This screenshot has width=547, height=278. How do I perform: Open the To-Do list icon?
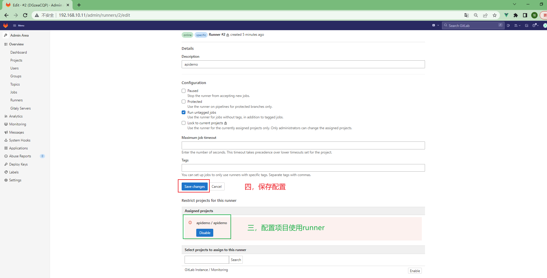point(527,25)
